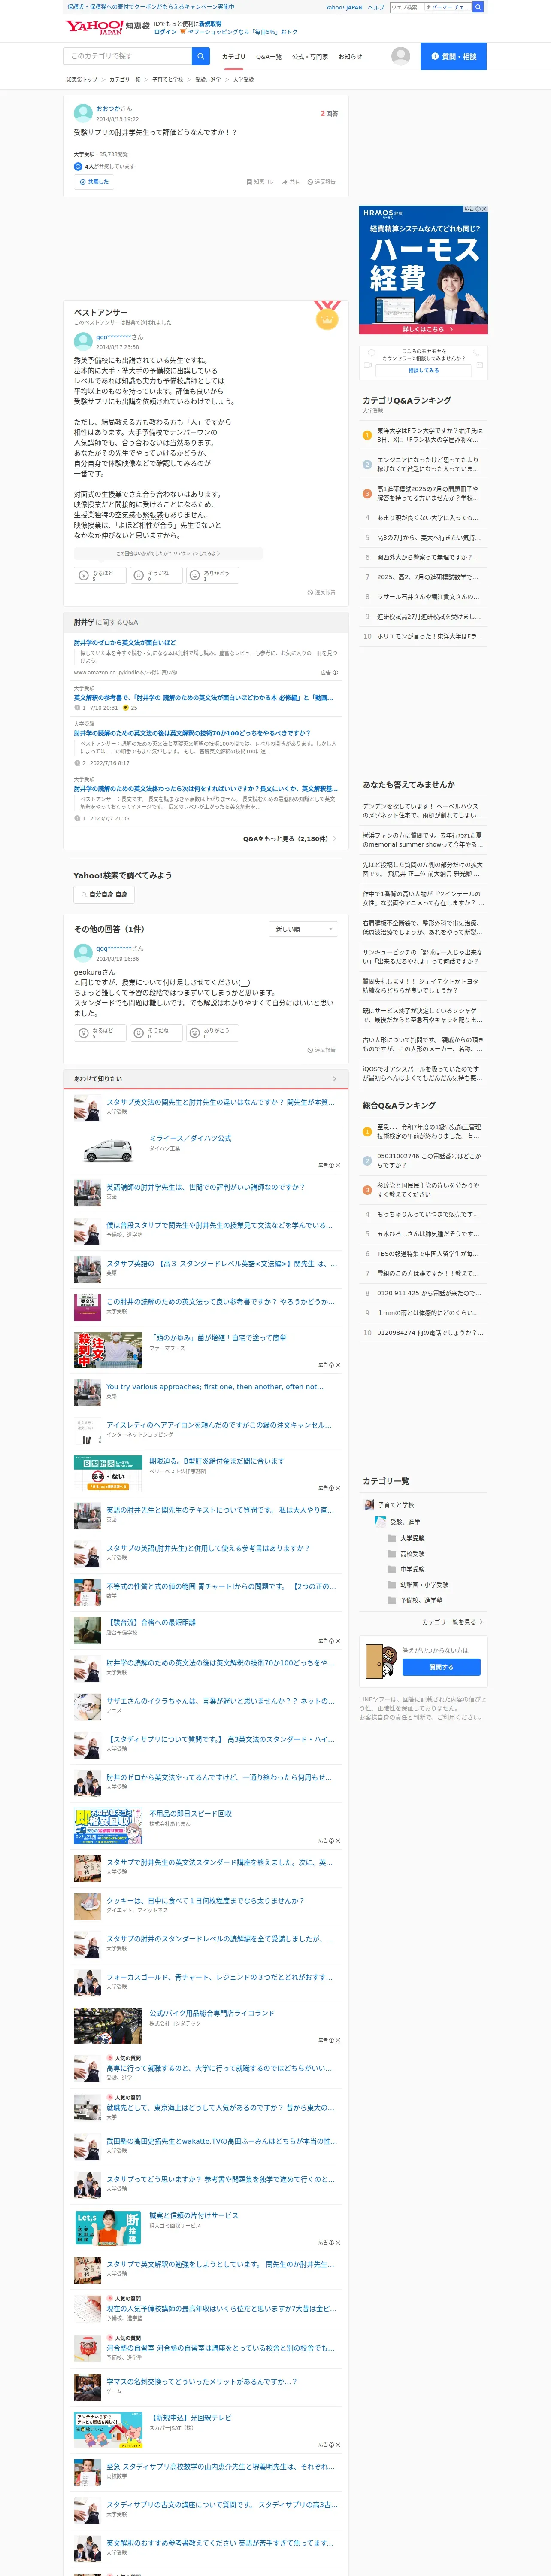Viewport: 551px width, 2576px height.
Task: Open 【新規申込】光回線テレビ ad
Action: 190,2417
